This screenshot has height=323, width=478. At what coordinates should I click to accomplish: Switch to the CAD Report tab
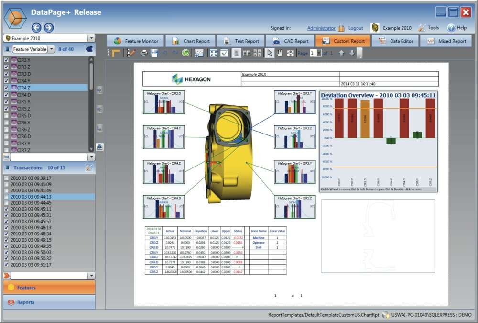pos(291,41)
